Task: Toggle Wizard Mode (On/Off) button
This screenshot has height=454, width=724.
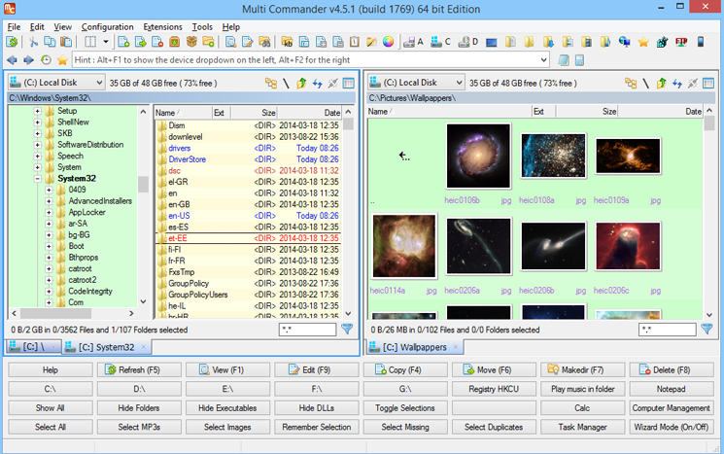Action: click(x=671, y=427)
